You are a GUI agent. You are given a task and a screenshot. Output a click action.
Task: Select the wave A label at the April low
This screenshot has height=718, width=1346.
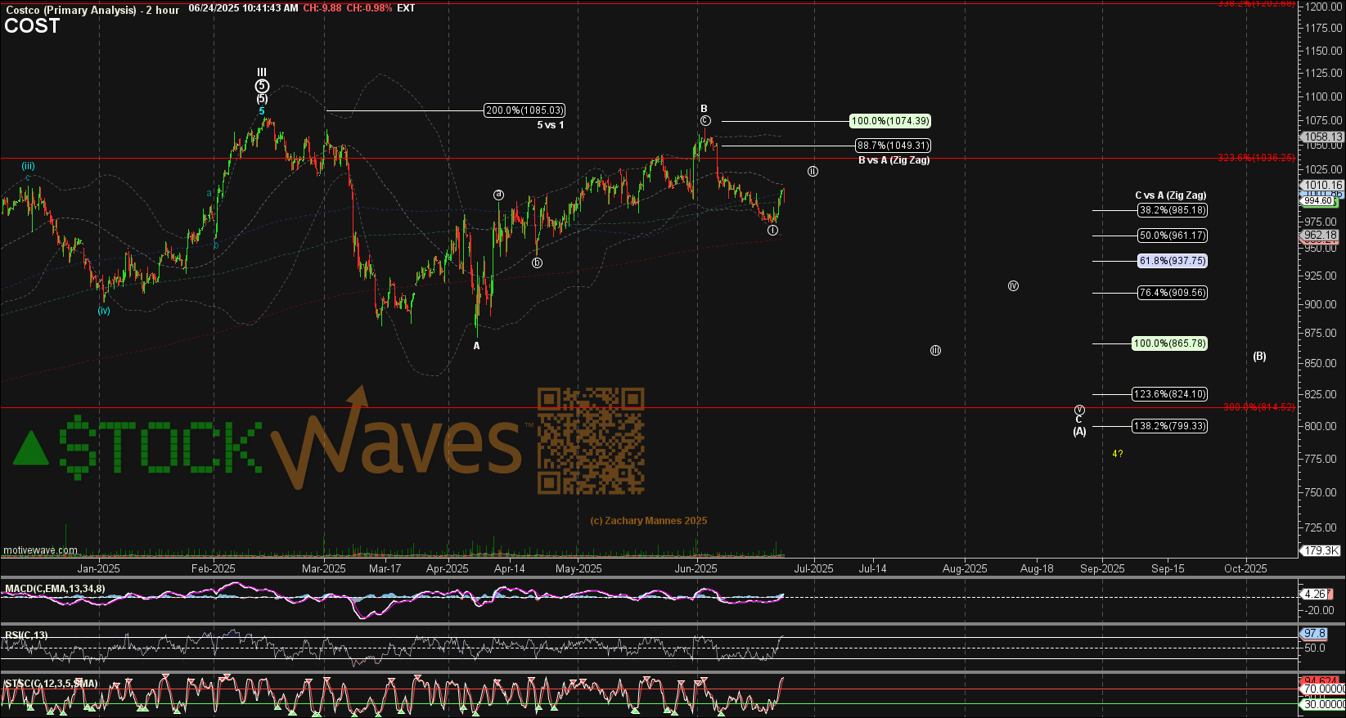coord(477,346)
